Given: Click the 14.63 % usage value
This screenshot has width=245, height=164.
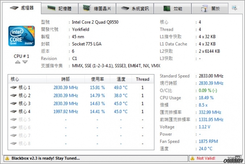Looking at the screenshot, I should point(97,103).
